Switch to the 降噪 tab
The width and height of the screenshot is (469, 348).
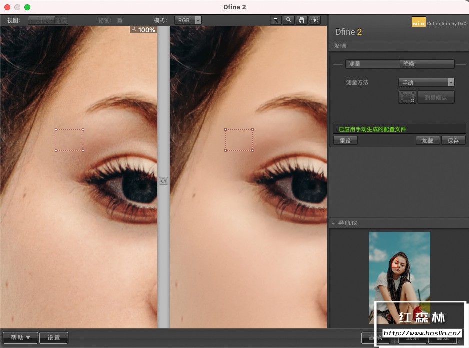pyautogui.click(x=426, y=64)
